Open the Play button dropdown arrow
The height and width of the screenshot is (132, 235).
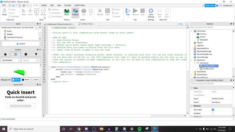click(128, 17)
